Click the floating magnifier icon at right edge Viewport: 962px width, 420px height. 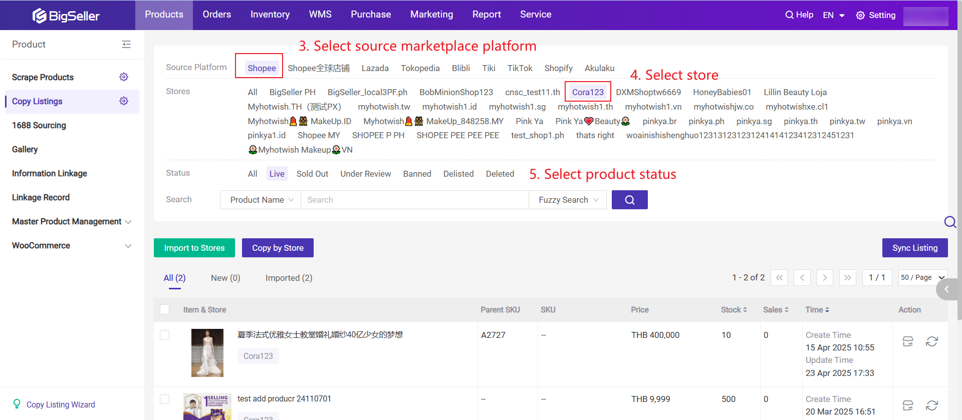click(x=950, y=222)
